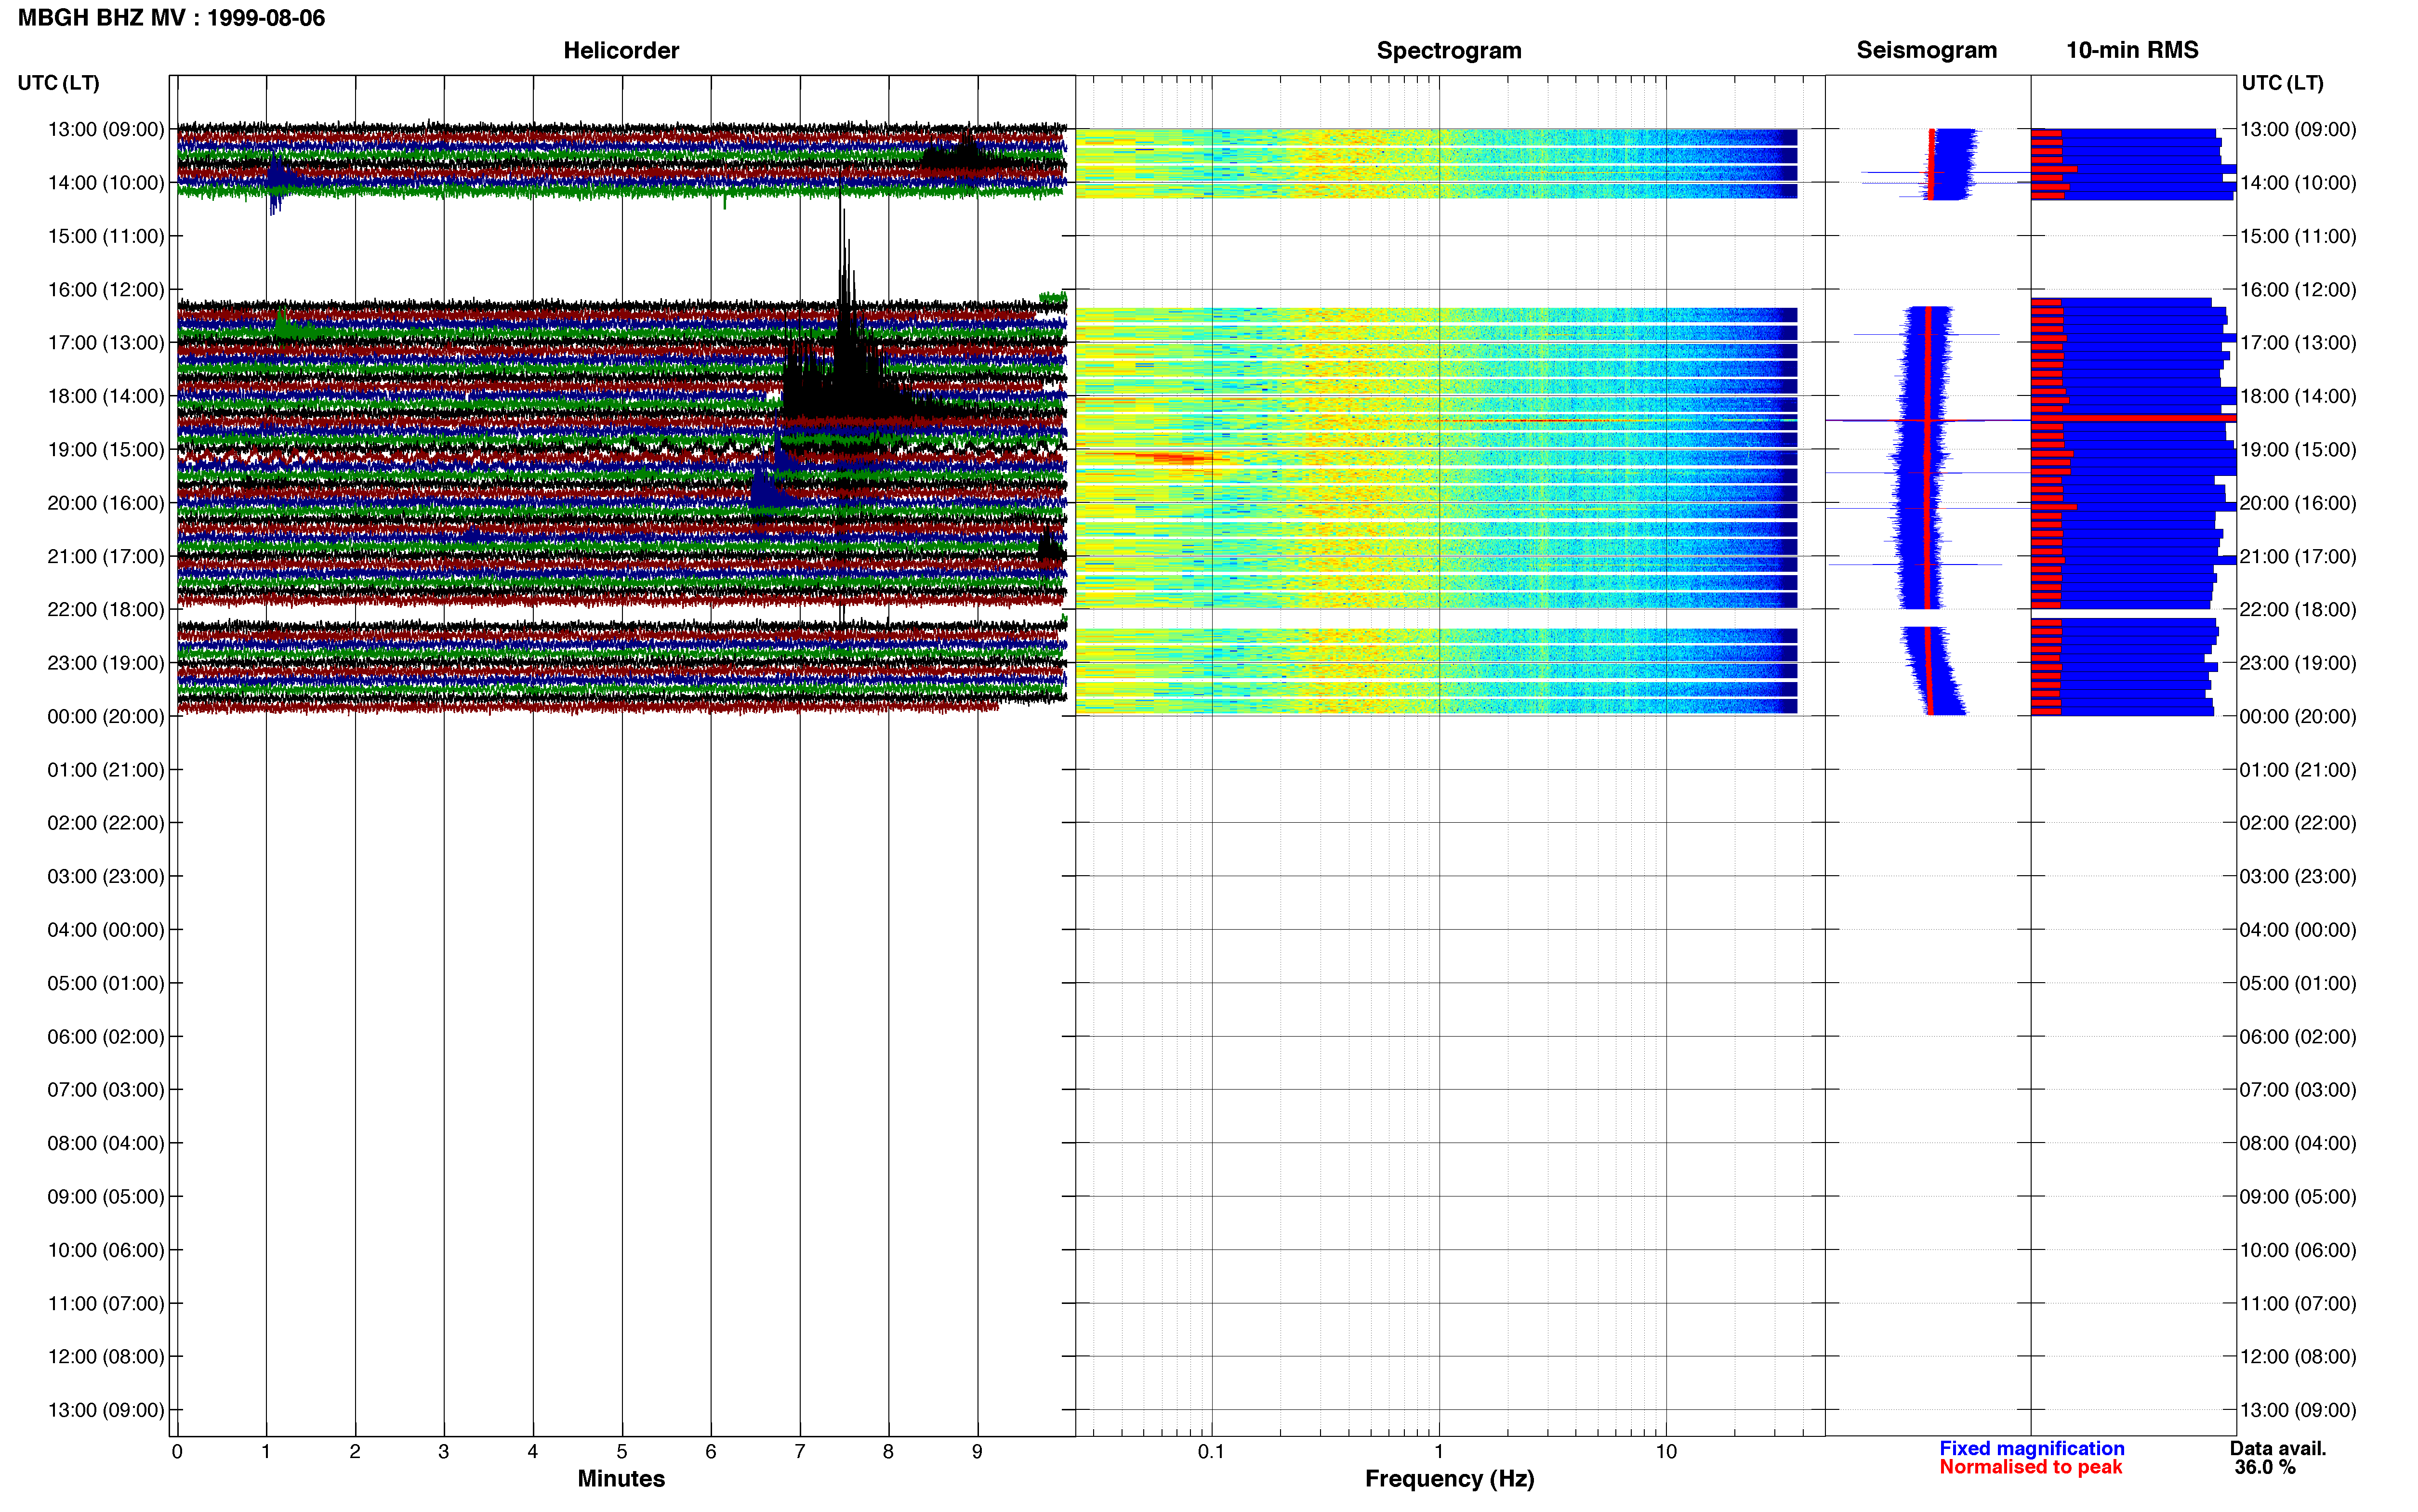
Task: Click the 'Data avail.' label
Action: point(2278,1448)
